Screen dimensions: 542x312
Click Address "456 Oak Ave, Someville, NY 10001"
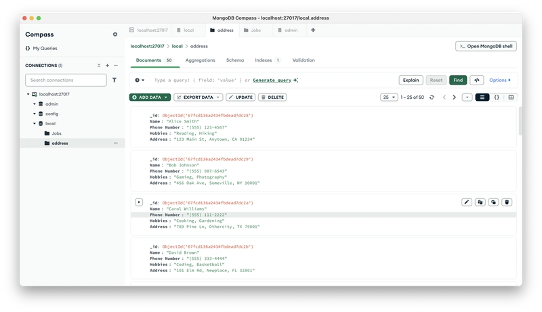point(205,183)
